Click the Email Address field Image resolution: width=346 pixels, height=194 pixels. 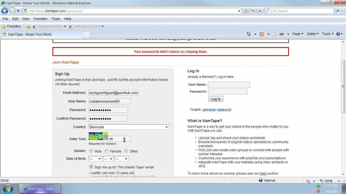tap(114, 93)
